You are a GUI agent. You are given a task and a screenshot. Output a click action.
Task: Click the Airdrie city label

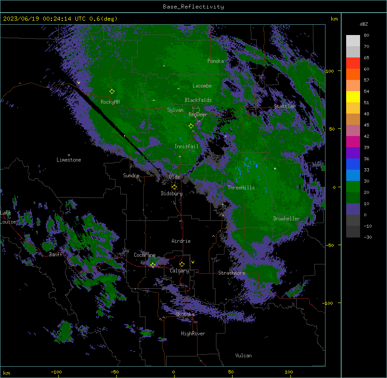pyautogui.click(x=181, y=241)
